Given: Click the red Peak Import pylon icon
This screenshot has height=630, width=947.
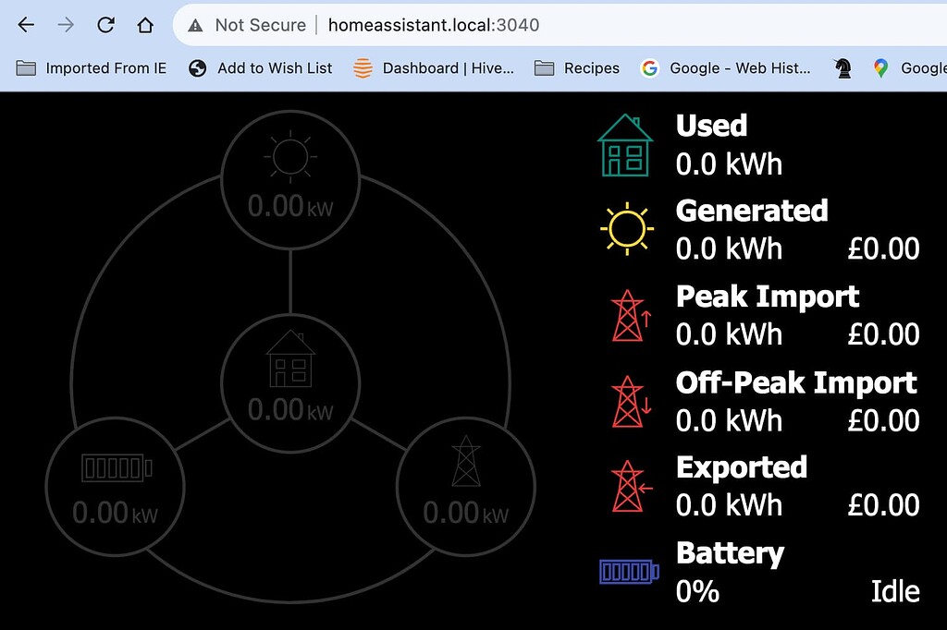Looking at the screenshot, I should click(x=629, y=315).
